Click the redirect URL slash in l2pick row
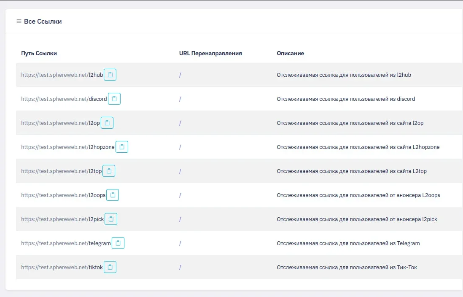Image resolution: width=463 pixels, height=297 pixels. (180, 219)
